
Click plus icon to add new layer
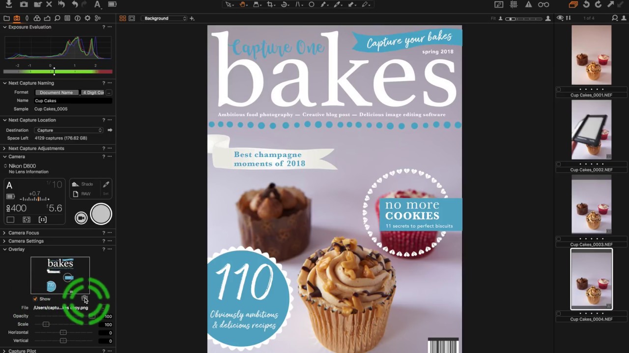192,18
